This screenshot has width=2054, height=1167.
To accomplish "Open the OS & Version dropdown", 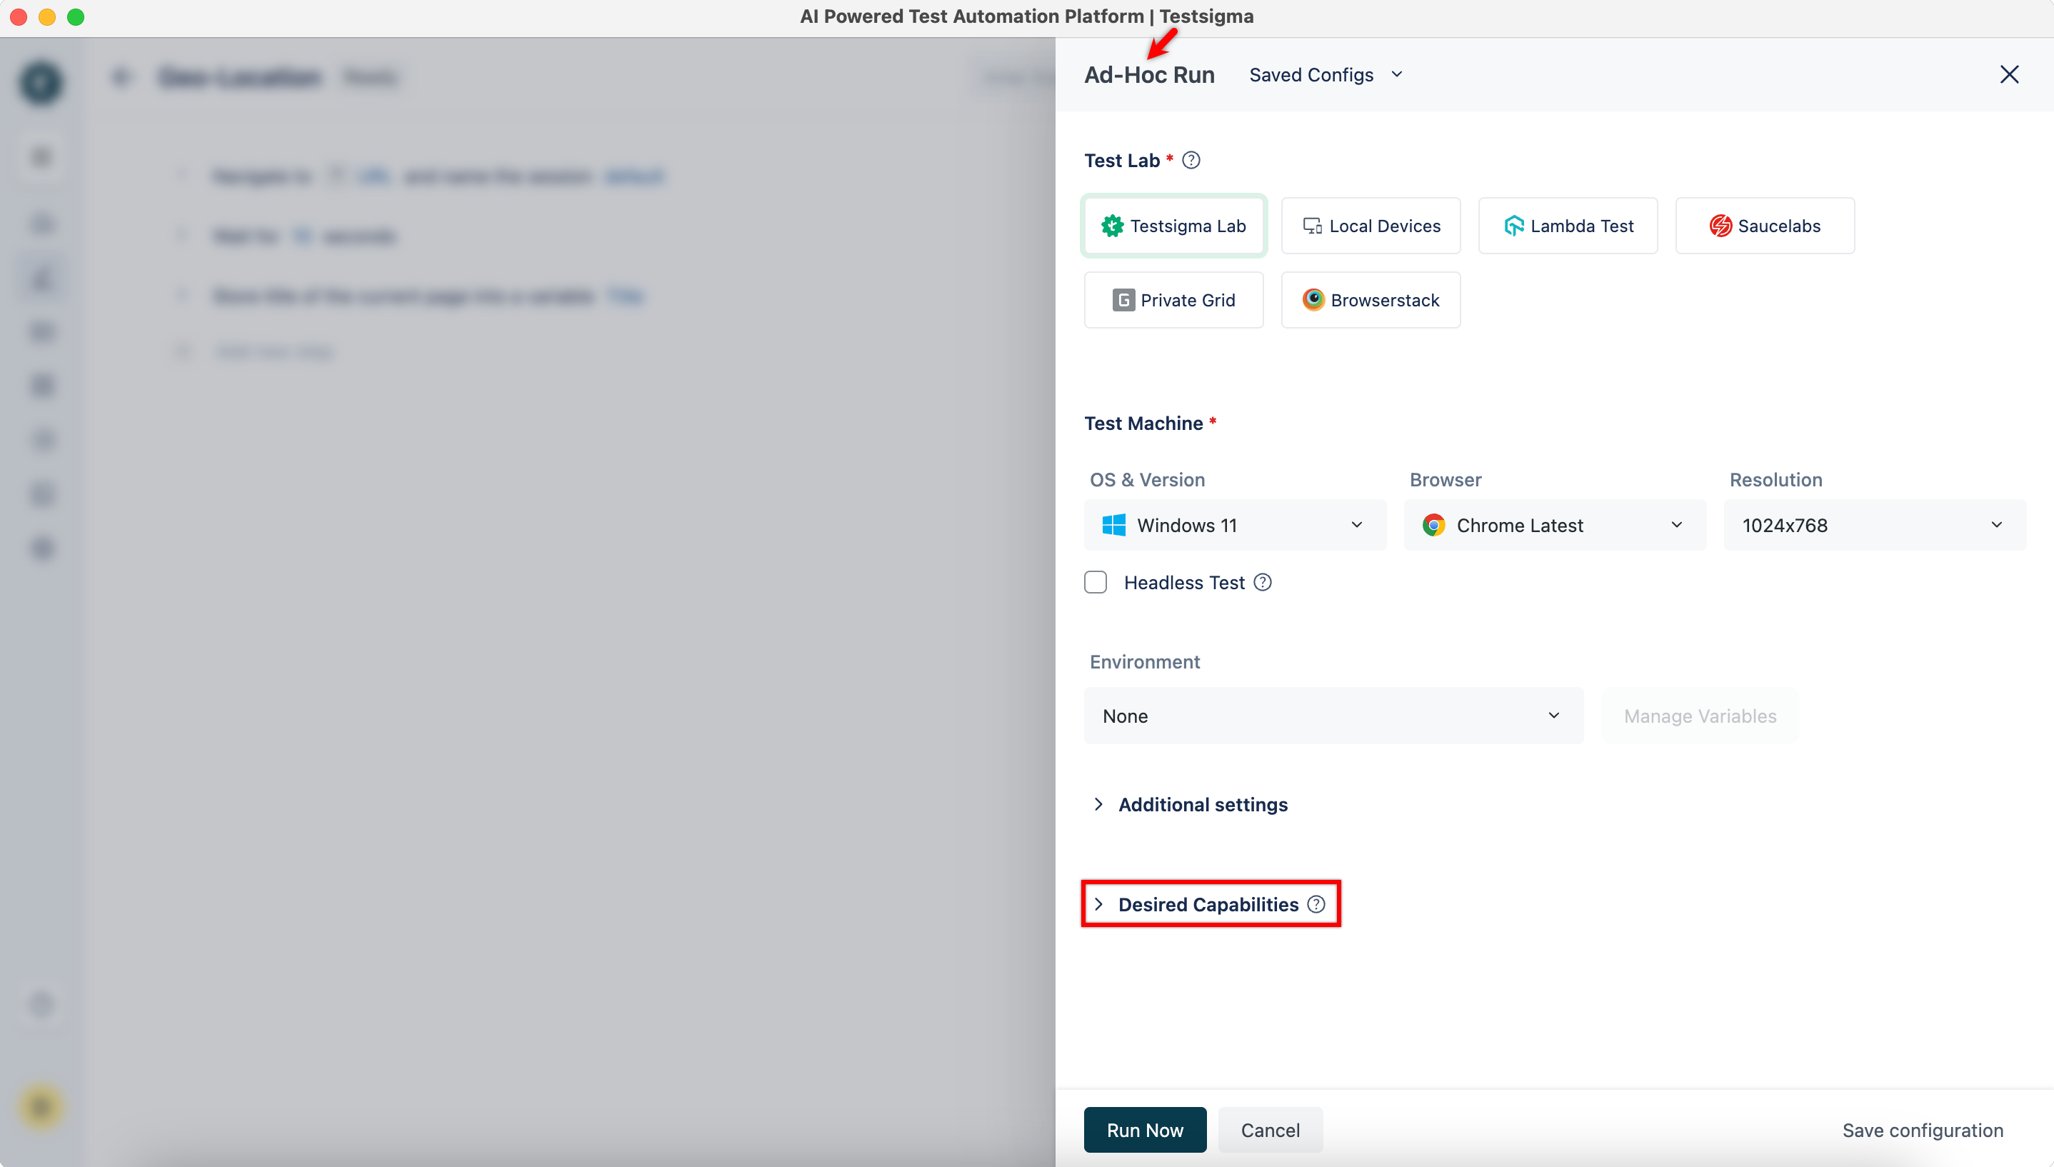I will [1235, 525].
